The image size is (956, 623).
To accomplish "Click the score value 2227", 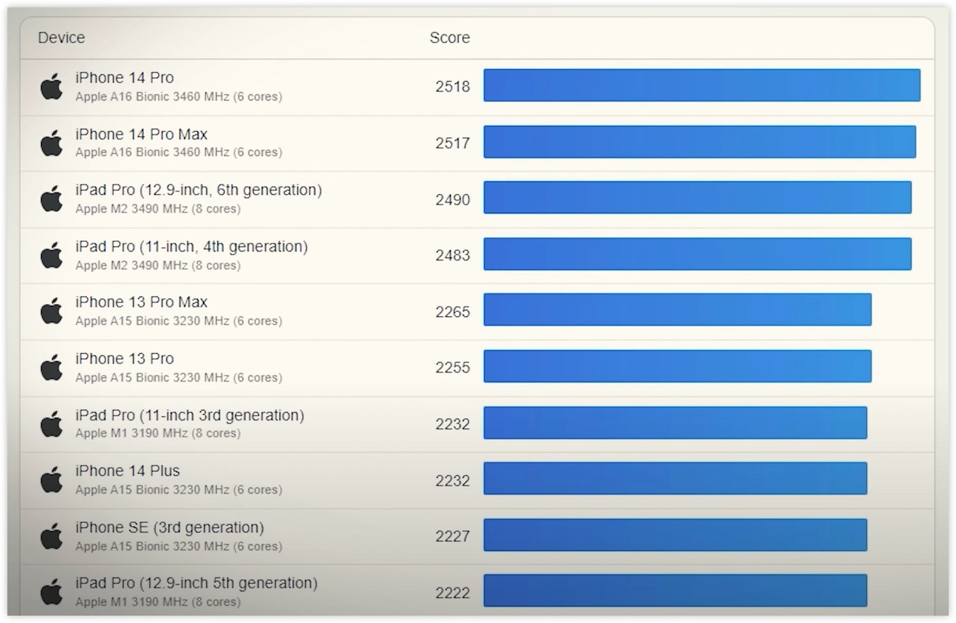I will click(x=452, y=536).
